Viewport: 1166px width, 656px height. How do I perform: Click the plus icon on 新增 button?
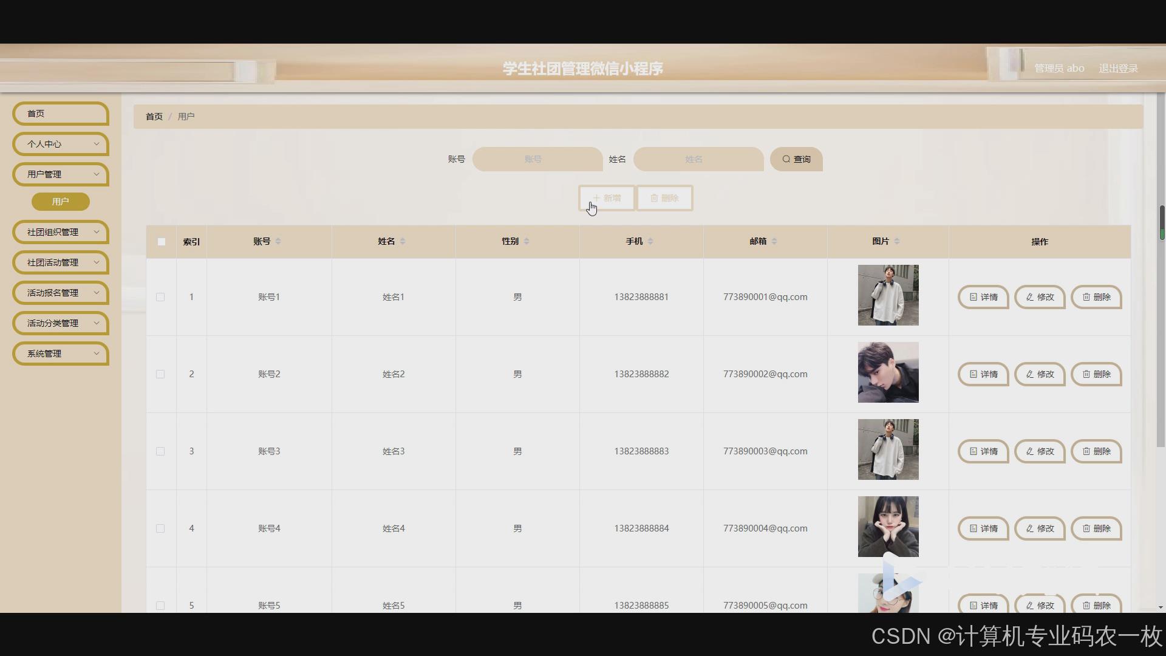coord(596,198)
